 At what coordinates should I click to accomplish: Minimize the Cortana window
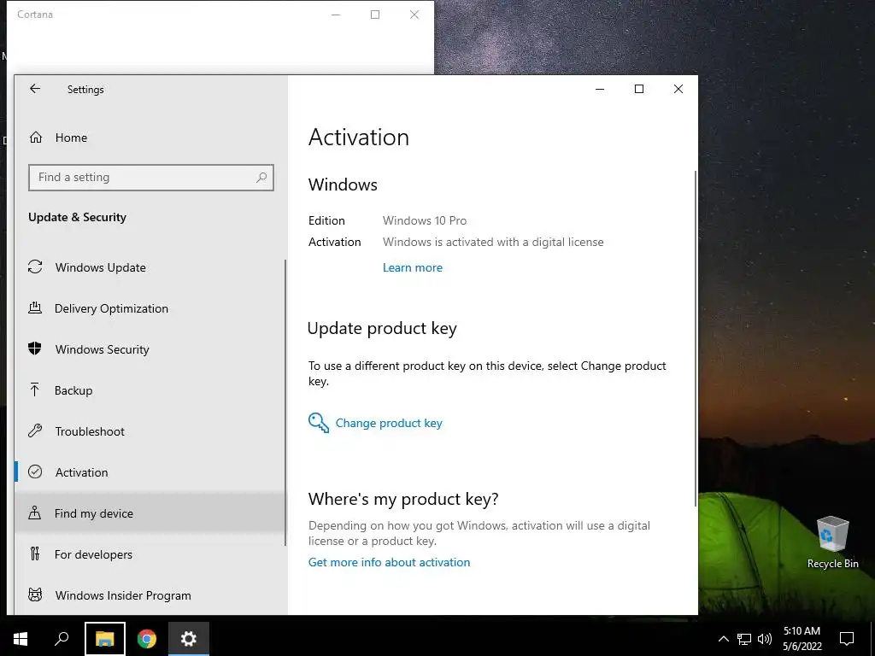point(336,15)
